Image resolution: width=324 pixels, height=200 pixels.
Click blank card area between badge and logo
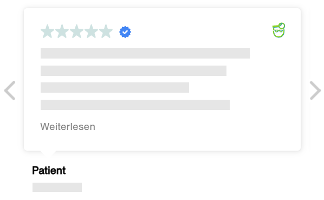coord(200,31)
